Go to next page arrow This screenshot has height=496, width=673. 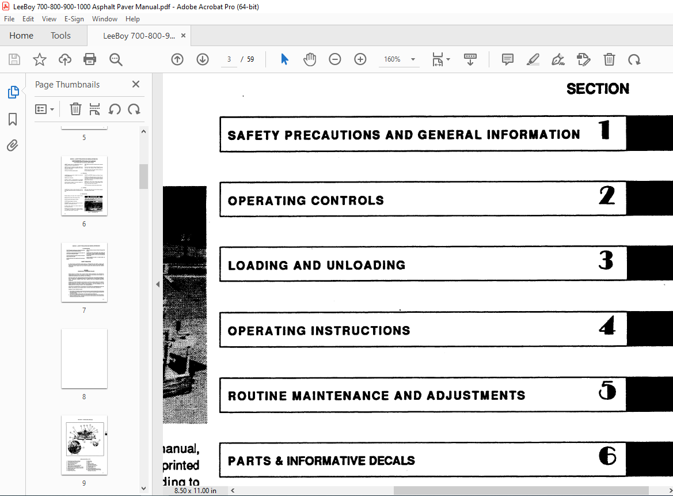(x=203, y=59)
